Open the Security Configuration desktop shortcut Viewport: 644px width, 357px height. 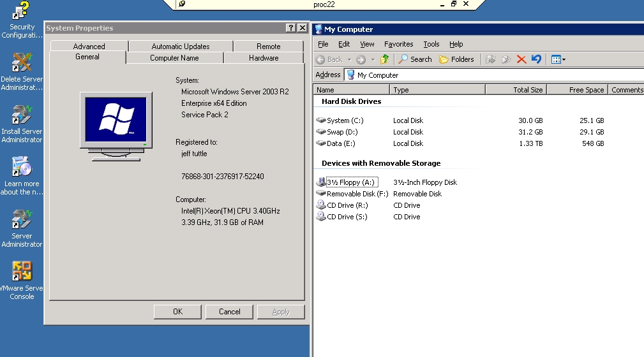coord(21,20)
